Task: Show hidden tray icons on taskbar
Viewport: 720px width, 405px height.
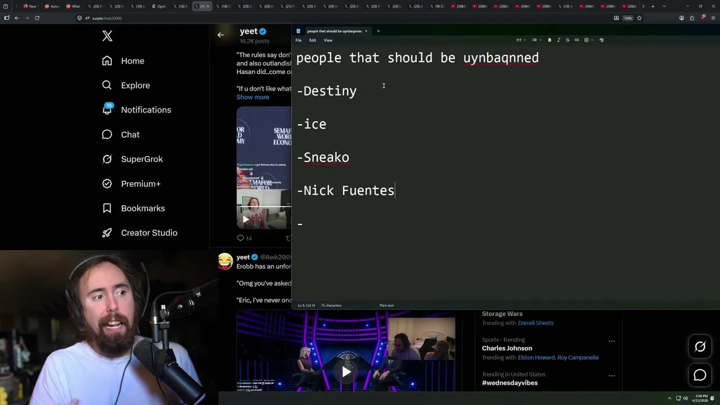Action: [x=669, y=398]
